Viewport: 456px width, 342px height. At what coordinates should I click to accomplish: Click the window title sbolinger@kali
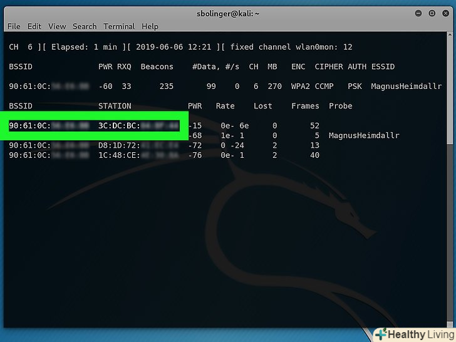point(228,14)
